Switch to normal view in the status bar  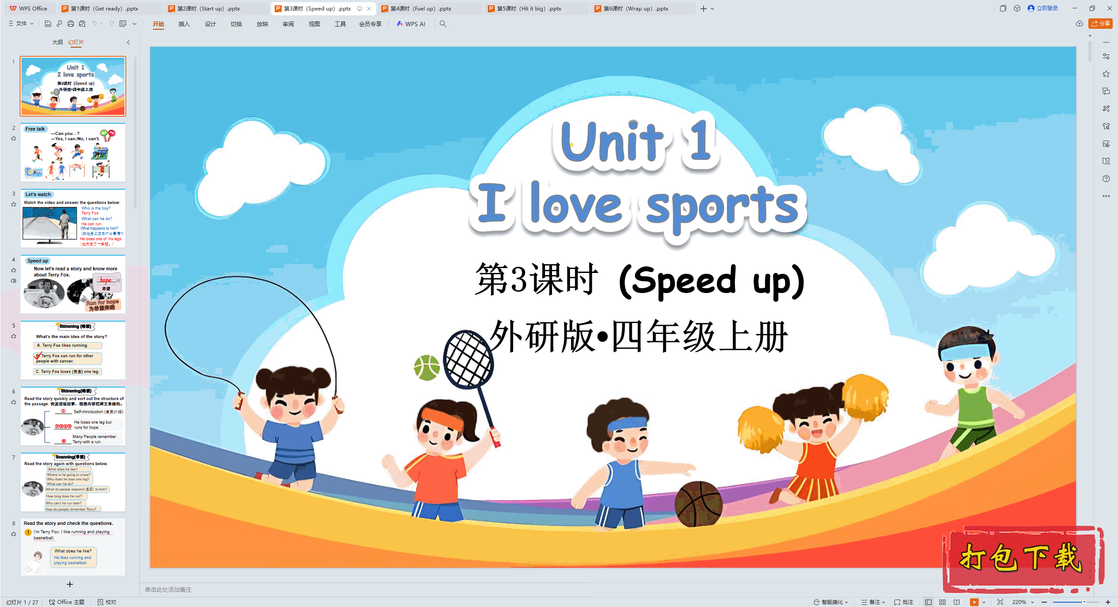pyautogui.click(x=928, y=602)
